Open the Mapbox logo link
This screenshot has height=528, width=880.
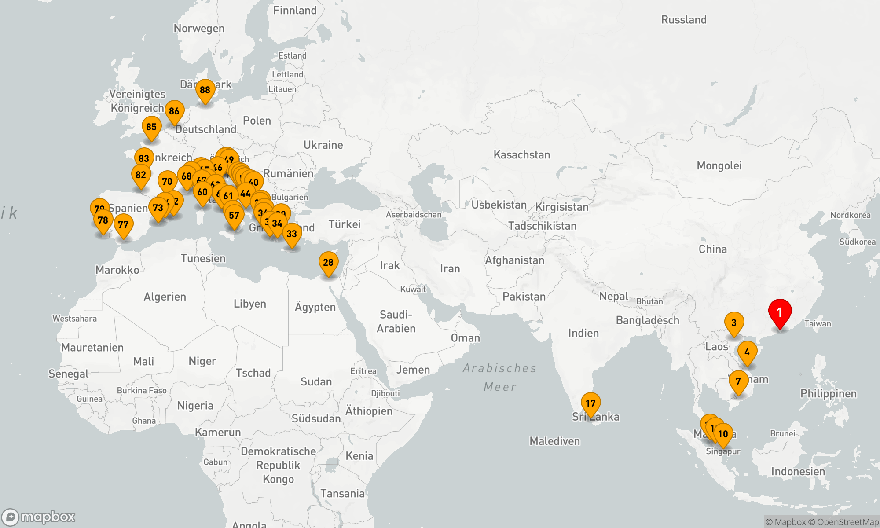39,517
